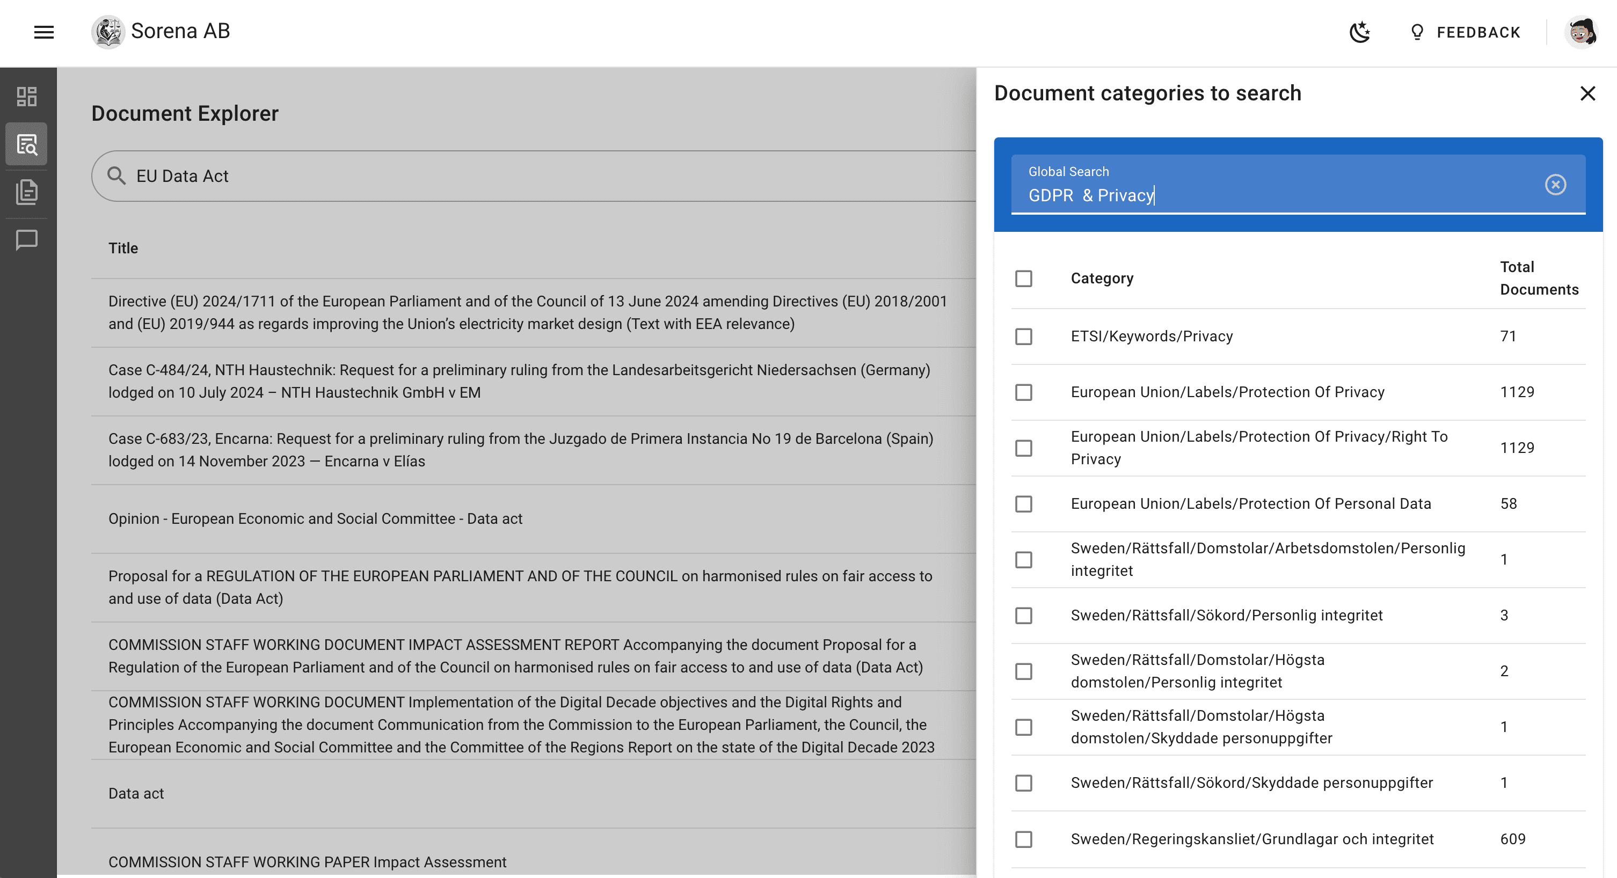
Task: Click the search magnifier in EU Data Act field
Action: click(116, 175)
